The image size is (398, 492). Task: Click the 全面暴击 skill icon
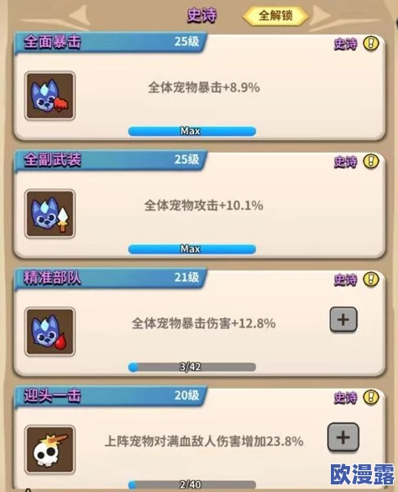[x=50, y=96]
